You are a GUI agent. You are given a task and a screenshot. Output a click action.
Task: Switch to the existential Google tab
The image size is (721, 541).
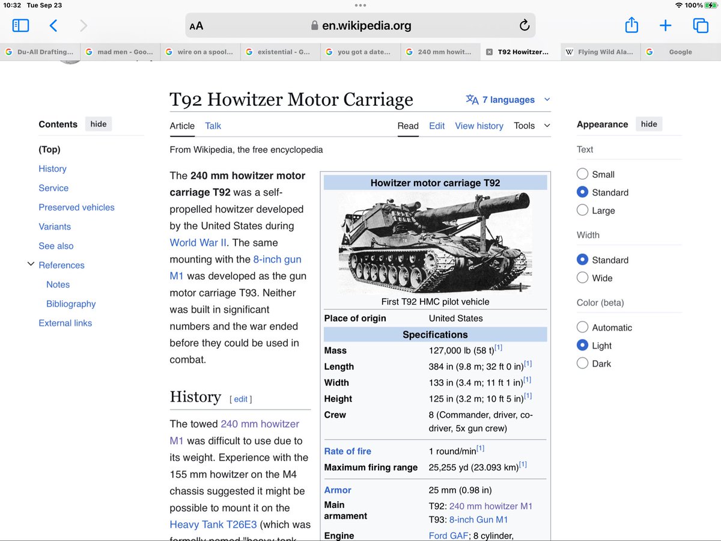280,52
